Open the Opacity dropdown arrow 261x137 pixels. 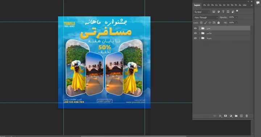click(236, 17)
